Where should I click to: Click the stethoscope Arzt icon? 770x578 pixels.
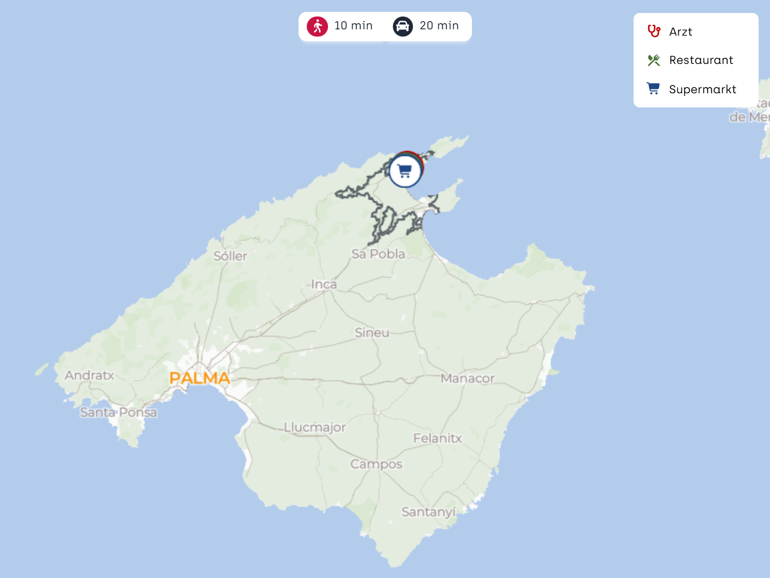click(654, 31)
